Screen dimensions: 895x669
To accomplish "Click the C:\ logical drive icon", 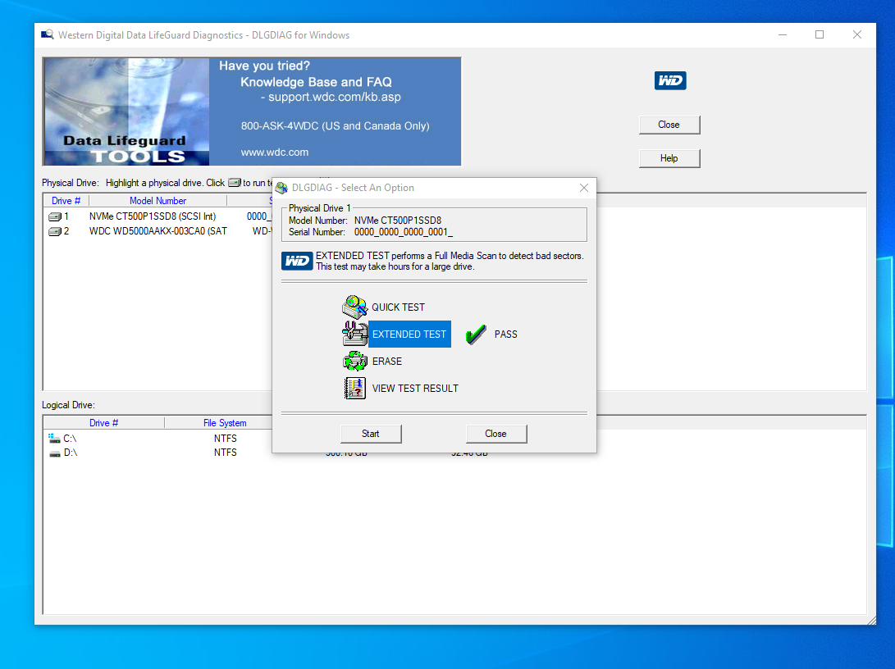I will [x=54, y=438].
